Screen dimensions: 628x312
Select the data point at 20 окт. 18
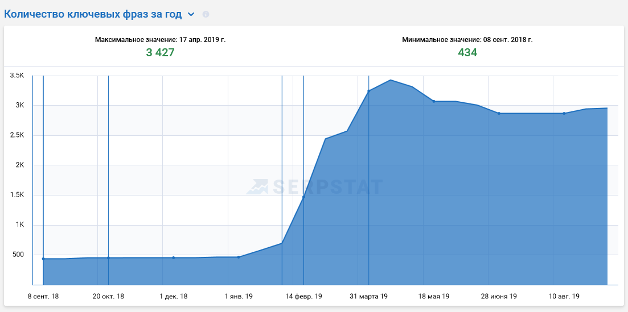point(108,258)
